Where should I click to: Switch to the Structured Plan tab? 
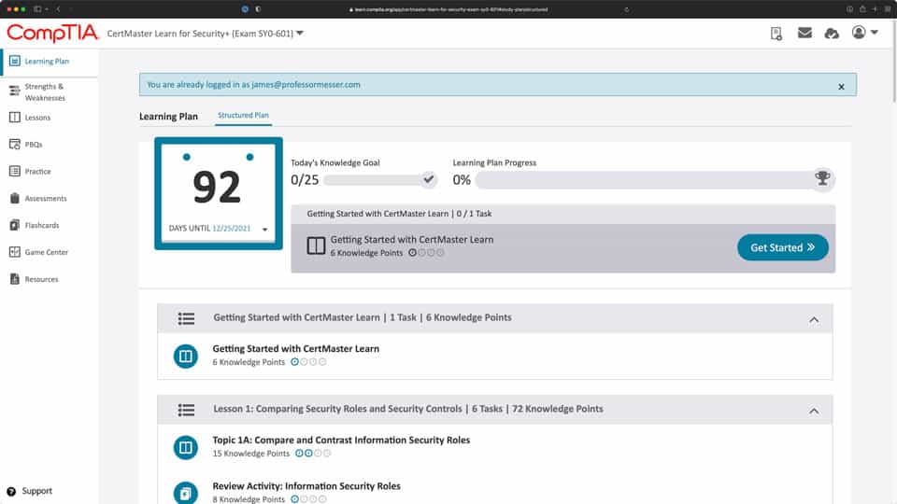243,116
